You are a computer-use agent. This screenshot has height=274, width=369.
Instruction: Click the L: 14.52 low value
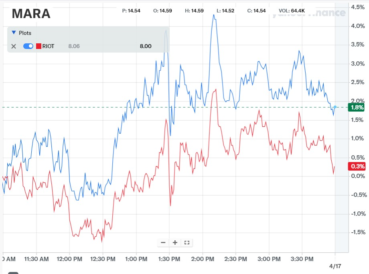(x=225, y=10)
